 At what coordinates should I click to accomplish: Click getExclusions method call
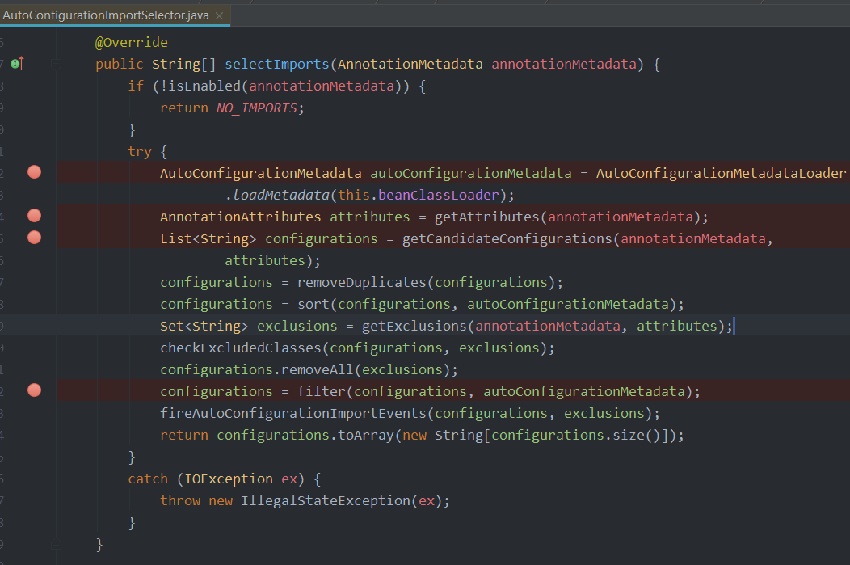[414, 326]
